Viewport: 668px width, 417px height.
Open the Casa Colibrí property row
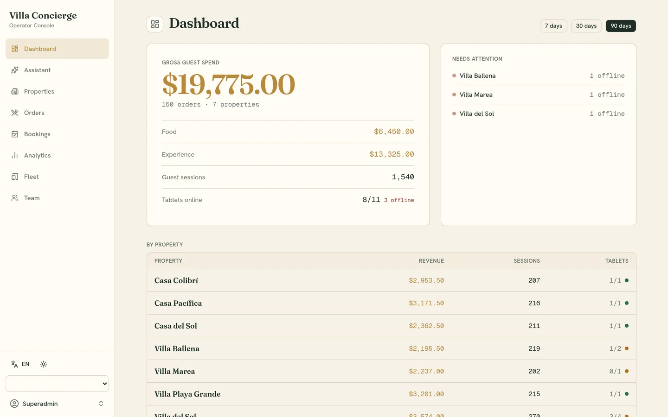coord(391,280)
